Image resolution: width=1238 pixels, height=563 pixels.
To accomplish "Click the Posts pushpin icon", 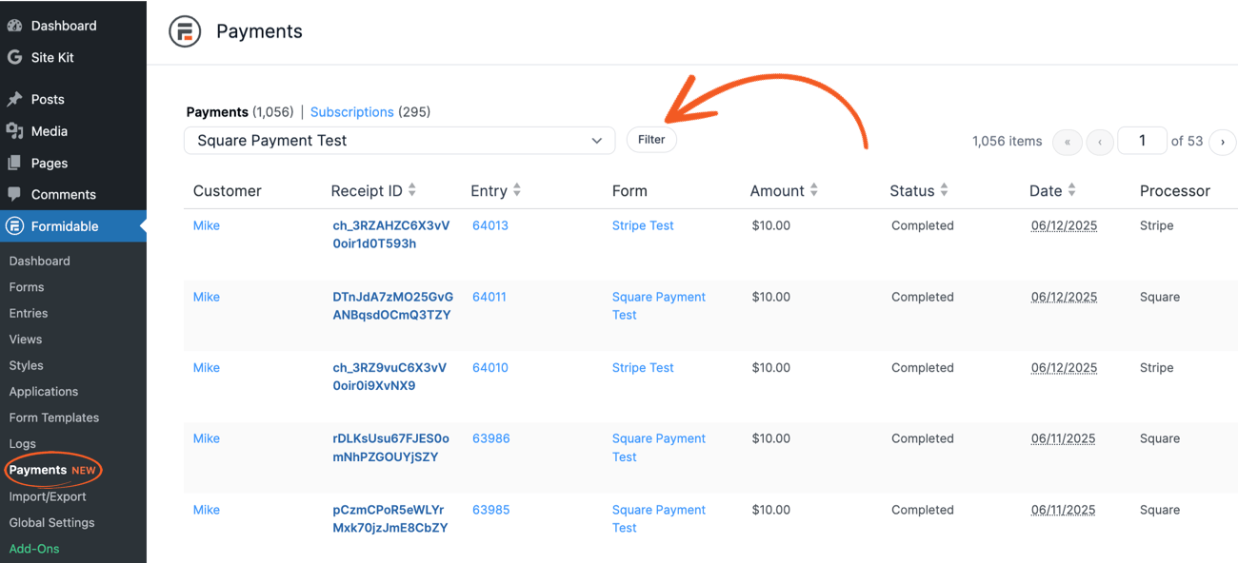I will coord(14,99).
